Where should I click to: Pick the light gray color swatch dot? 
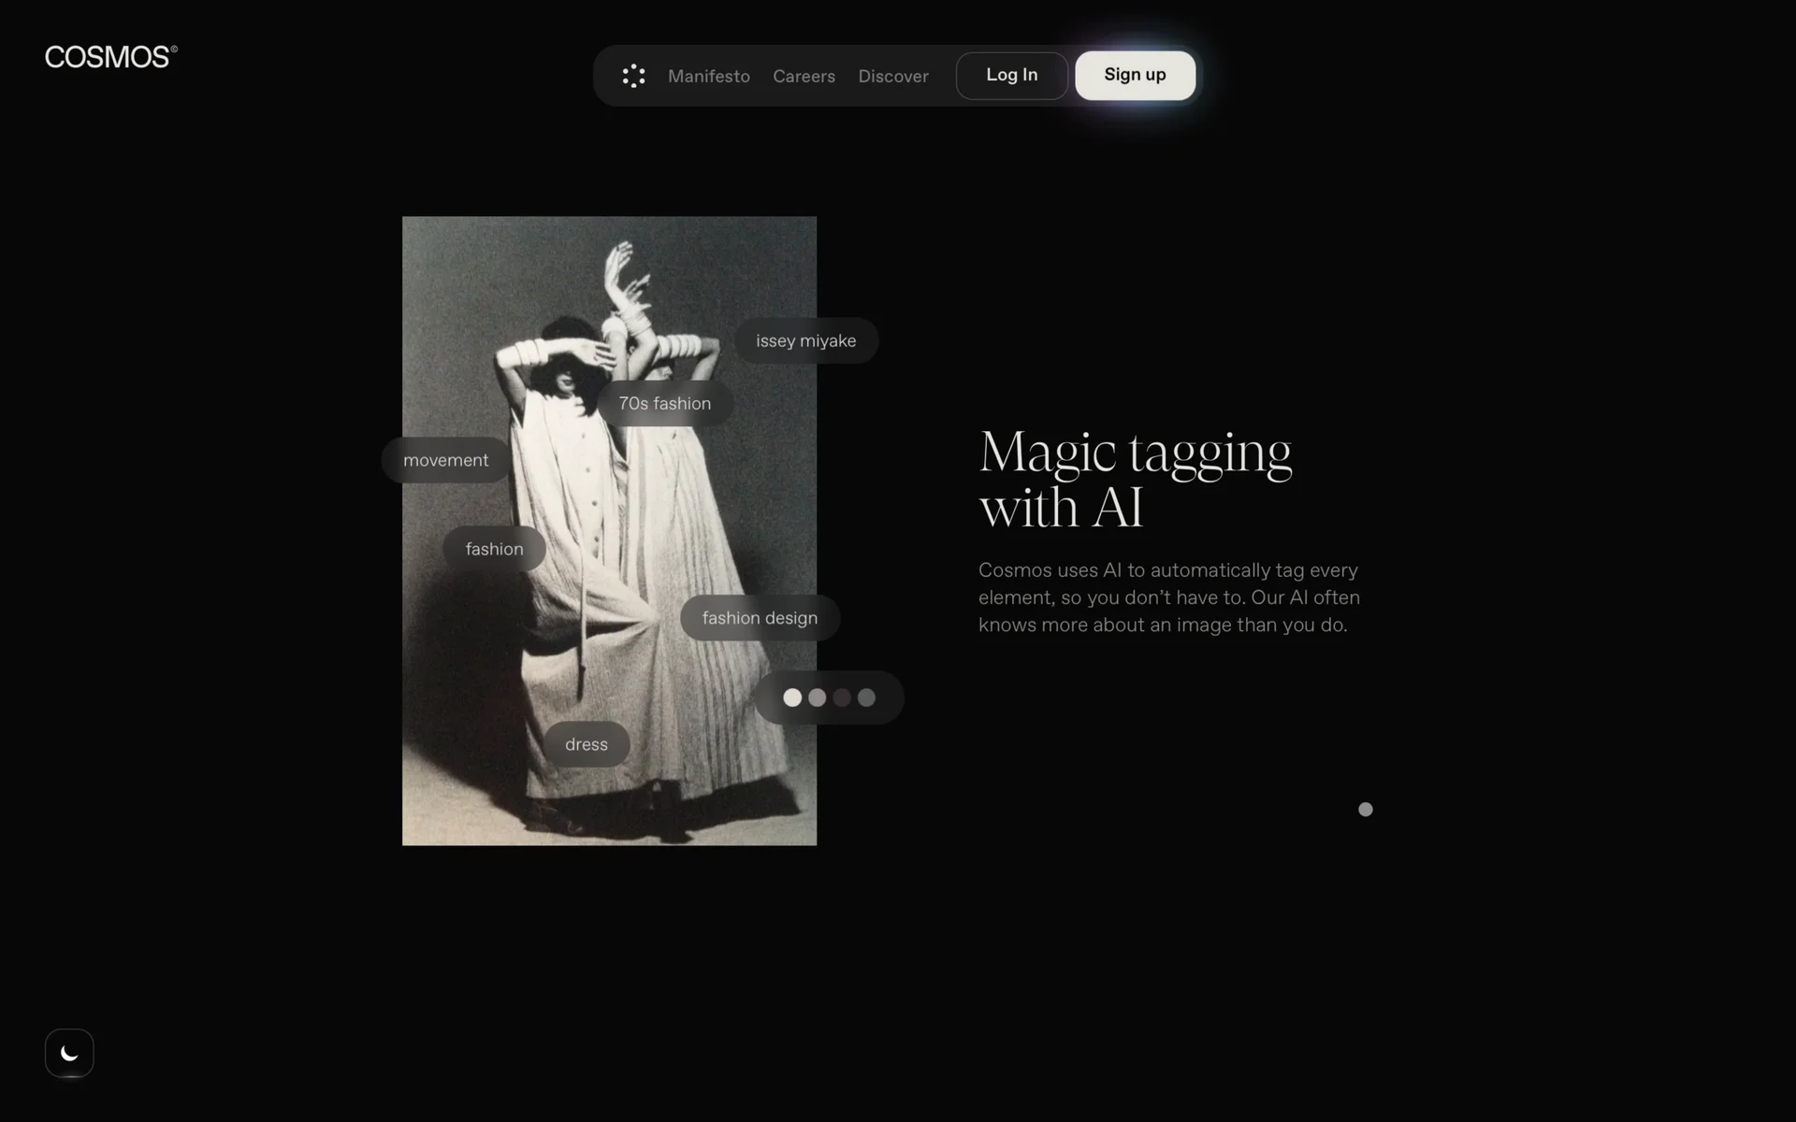tap(817, 698)
